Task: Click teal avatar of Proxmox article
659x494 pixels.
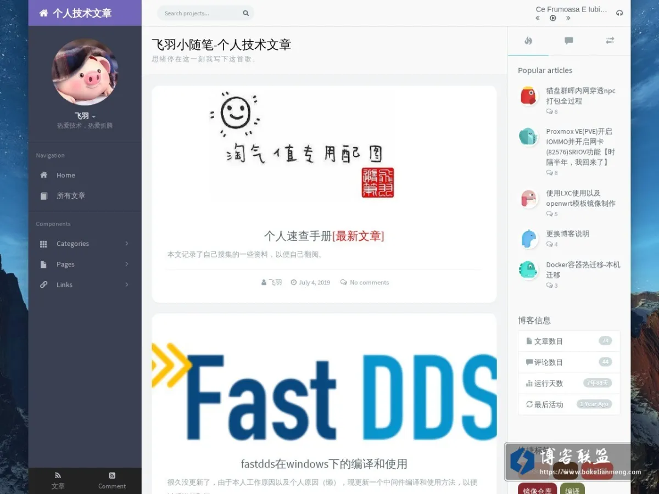Action: tap(528, 137)
